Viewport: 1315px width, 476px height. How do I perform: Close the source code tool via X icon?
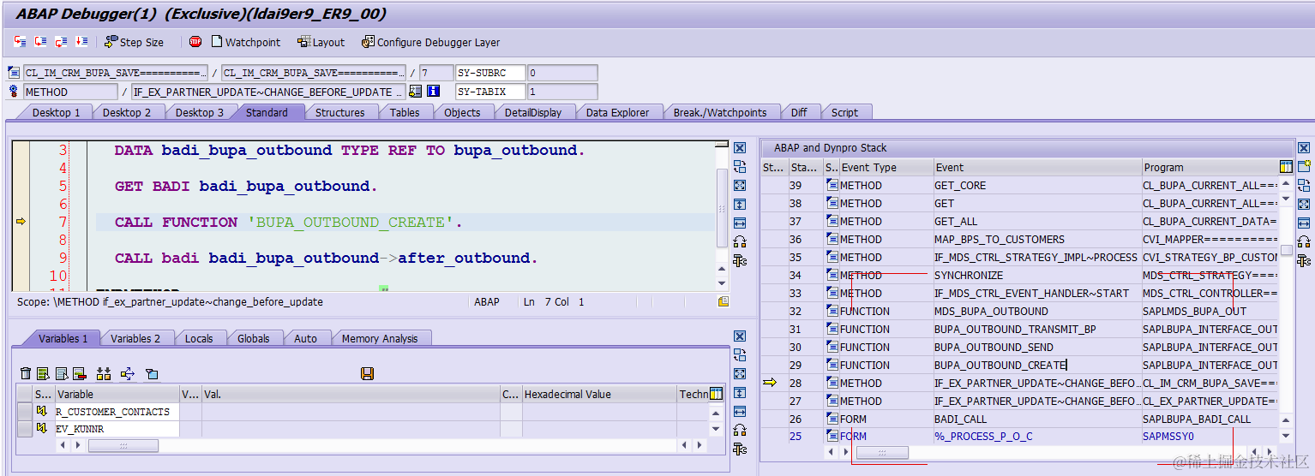(740, 149)
